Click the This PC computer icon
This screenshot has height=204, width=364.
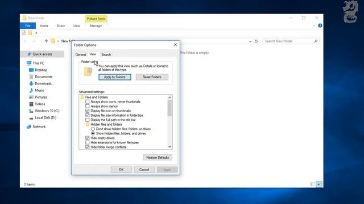click(x=29, y=63)
